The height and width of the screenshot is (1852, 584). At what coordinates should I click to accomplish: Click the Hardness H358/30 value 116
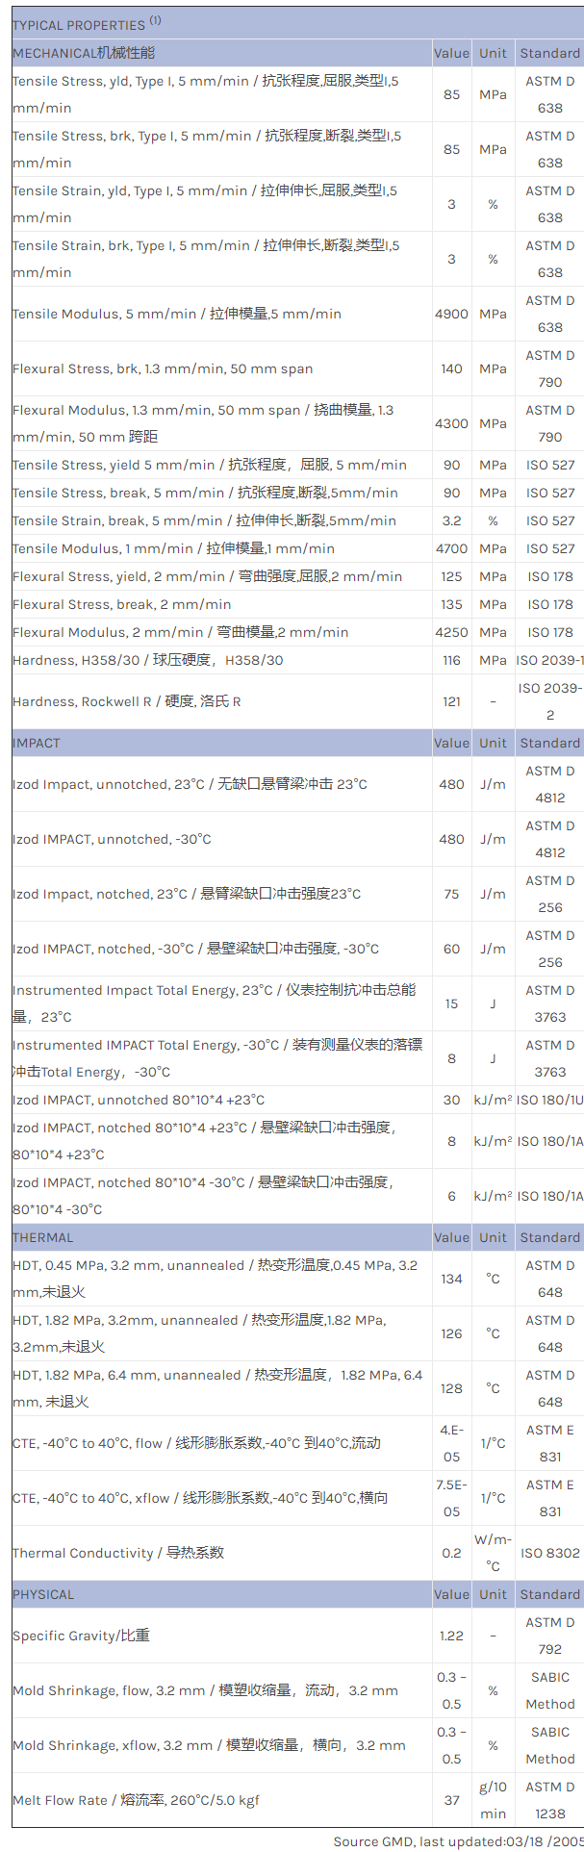pyautogui.click(x=451, y=660)
